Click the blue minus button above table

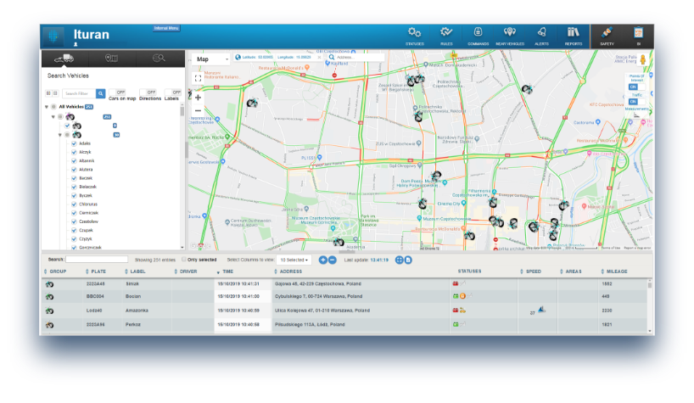[332, 260]
